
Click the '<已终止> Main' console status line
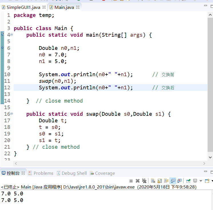pyautogui.click(x=99, y=187)
